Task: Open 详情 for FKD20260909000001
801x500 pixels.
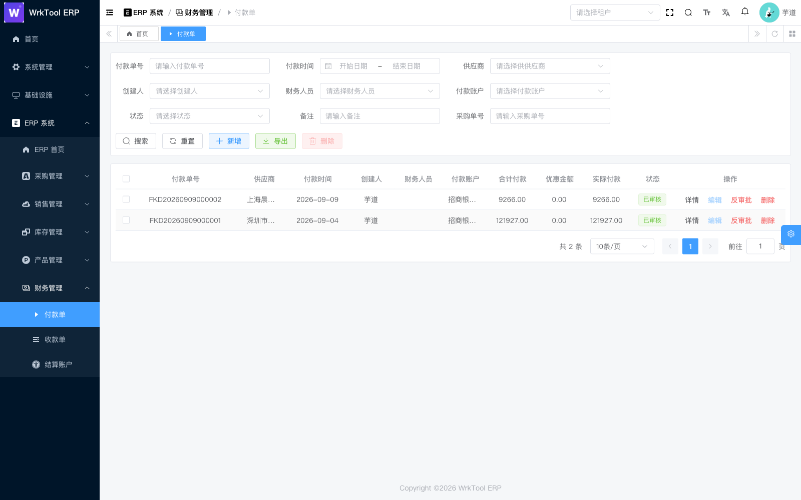Action: tap(691, 220)
